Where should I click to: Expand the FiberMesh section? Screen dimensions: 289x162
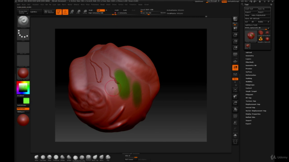point(250,62)
